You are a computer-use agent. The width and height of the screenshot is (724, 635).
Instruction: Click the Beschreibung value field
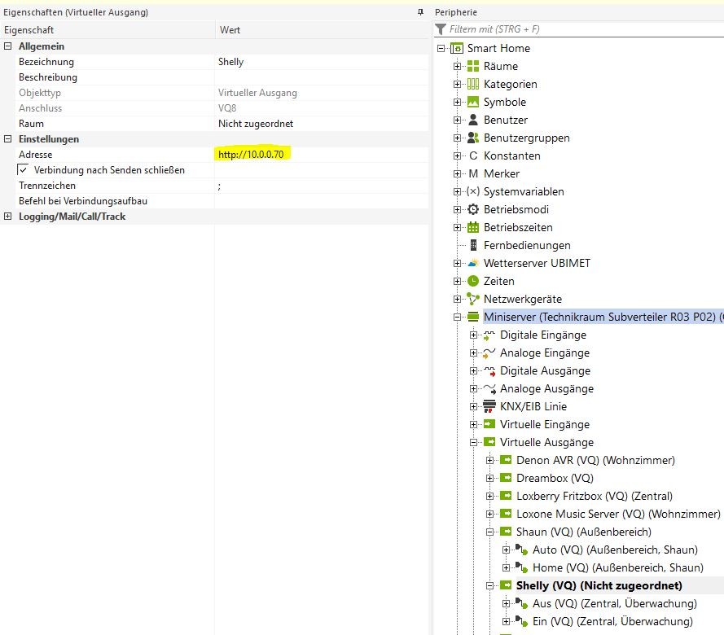(322, 77)
